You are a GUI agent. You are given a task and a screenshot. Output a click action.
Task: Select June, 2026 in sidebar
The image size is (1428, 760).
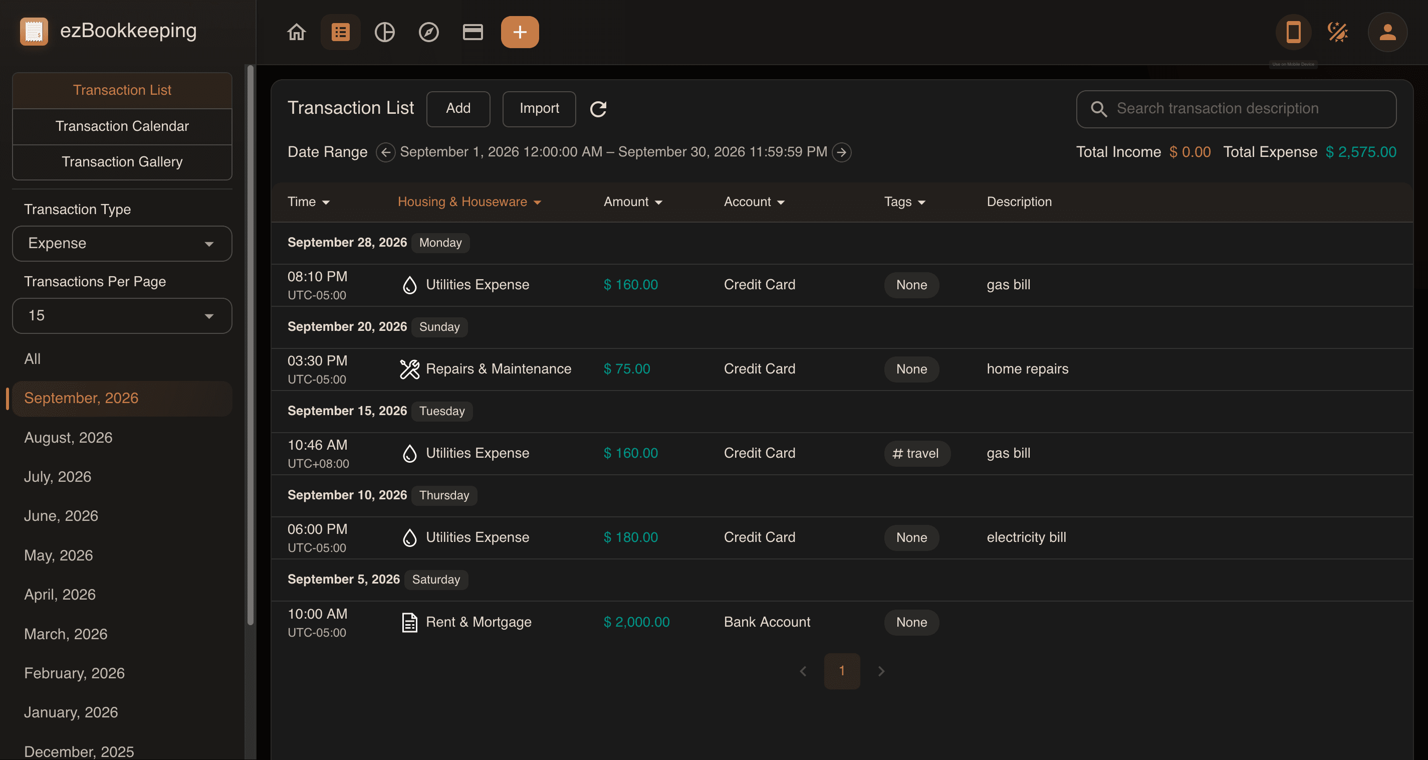coord(122,516)
